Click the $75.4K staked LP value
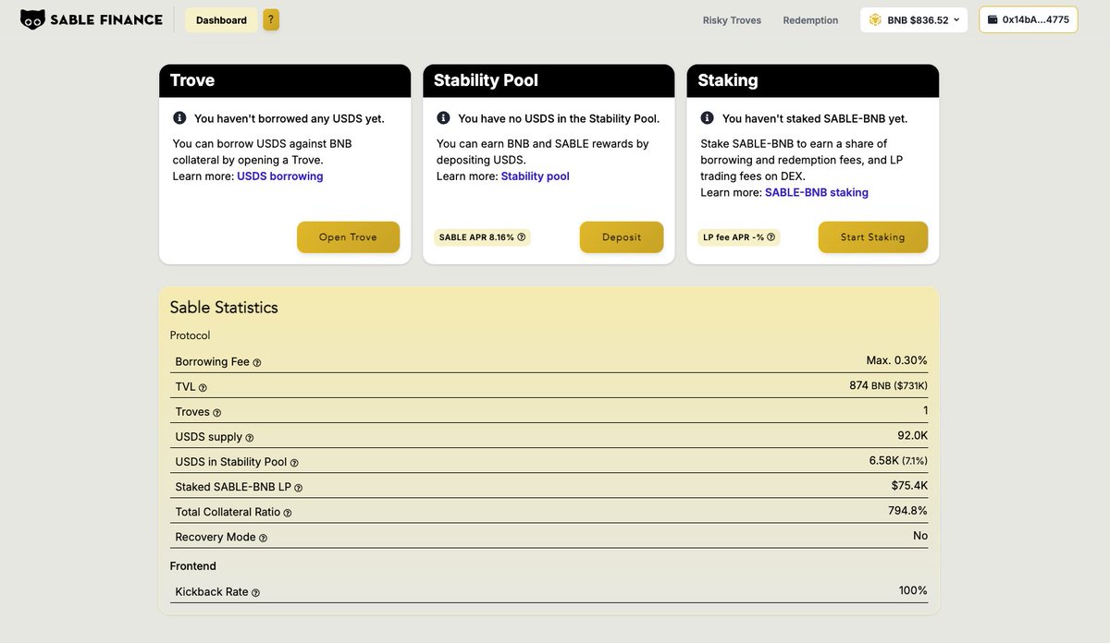This screenshot has width=1110, height=643. coord(909,485)
